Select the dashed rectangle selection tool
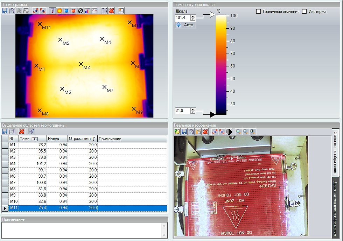Screen dimensions: 343x241 [x=104, y=11]
